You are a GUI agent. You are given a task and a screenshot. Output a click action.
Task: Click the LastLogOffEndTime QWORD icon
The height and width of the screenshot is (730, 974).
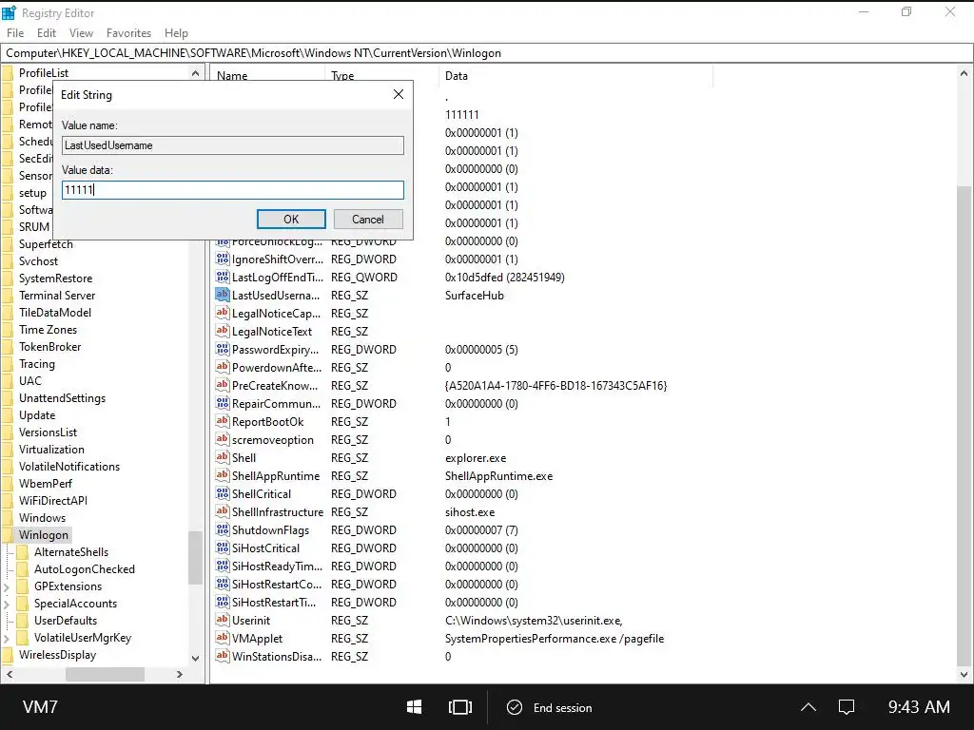[223, 277]
